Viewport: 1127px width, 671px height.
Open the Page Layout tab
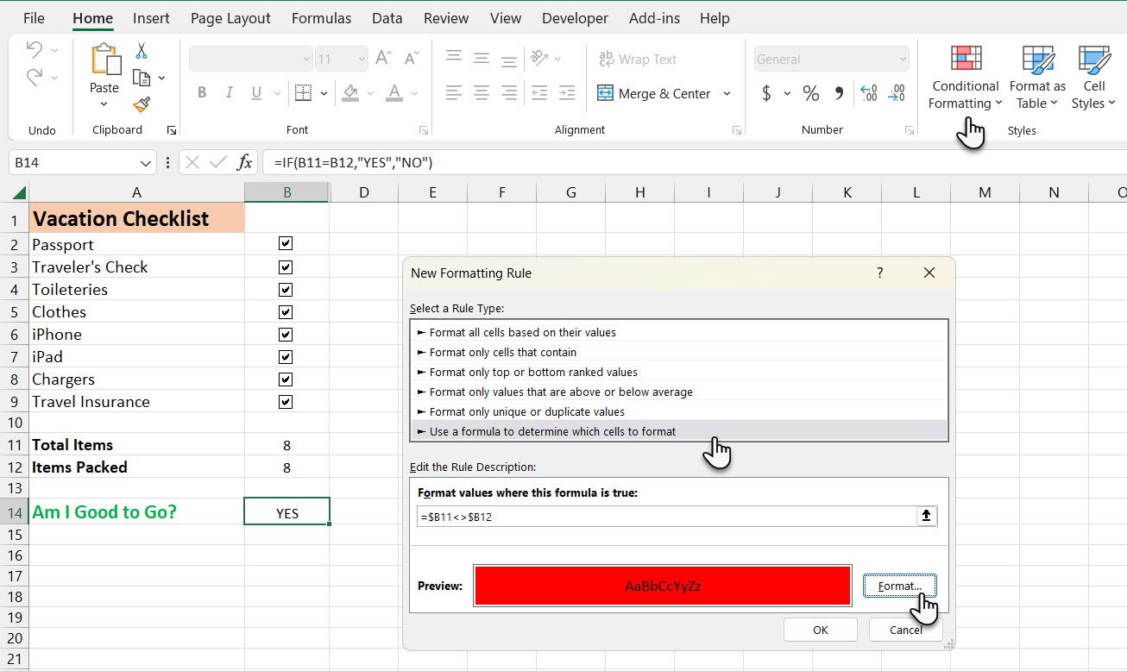tap(230, 18)
